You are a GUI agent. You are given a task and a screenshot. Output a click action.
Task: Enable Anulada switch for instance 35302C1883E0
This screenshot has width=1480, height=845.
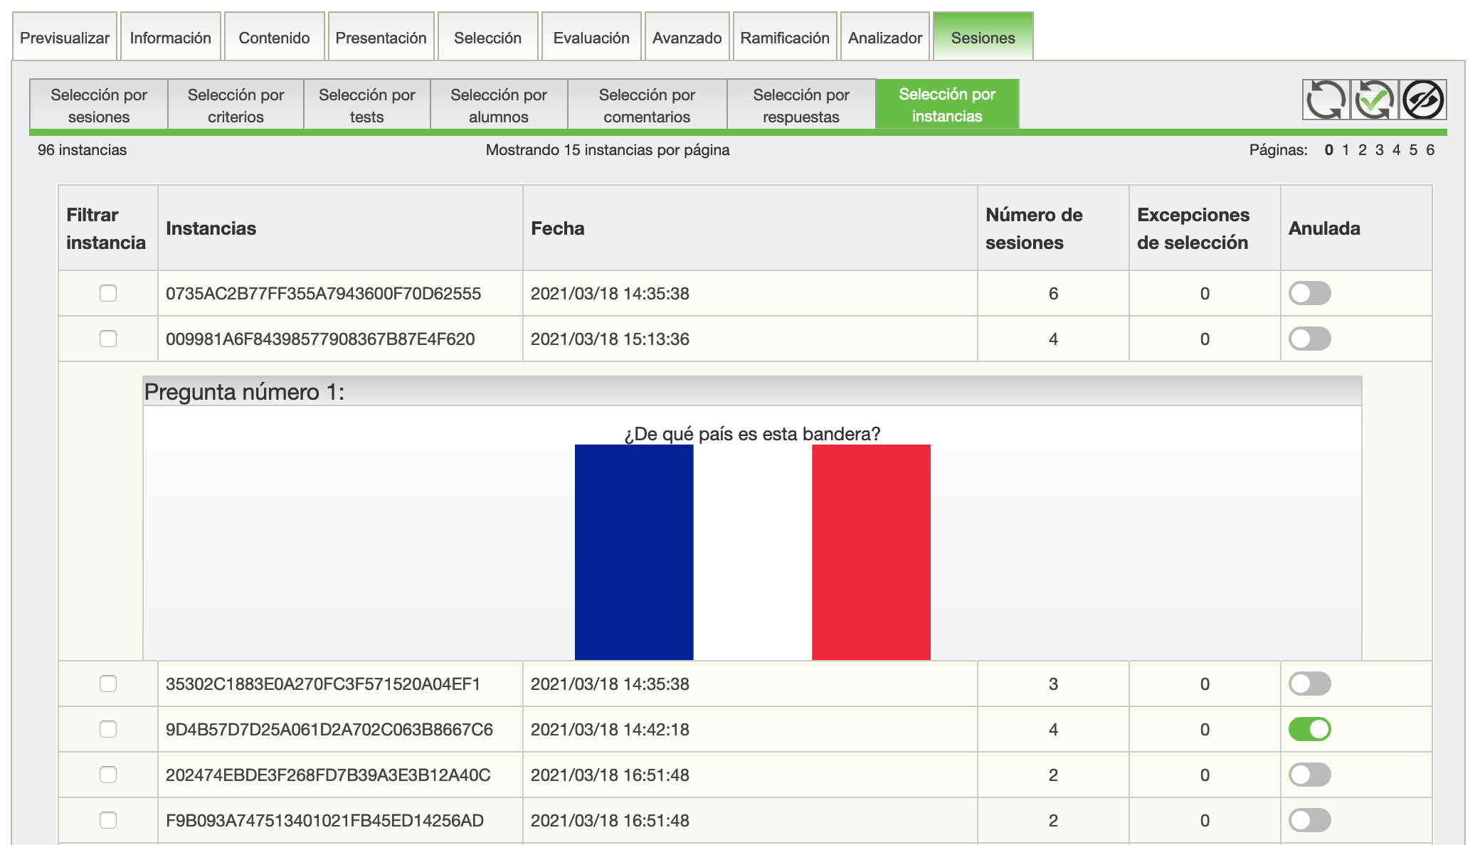[1309, 684]
